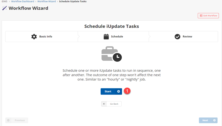This screenshot has width=222, height=126.
Task: Click the left arrow icon on Previous button
Action: coord(8,120)
